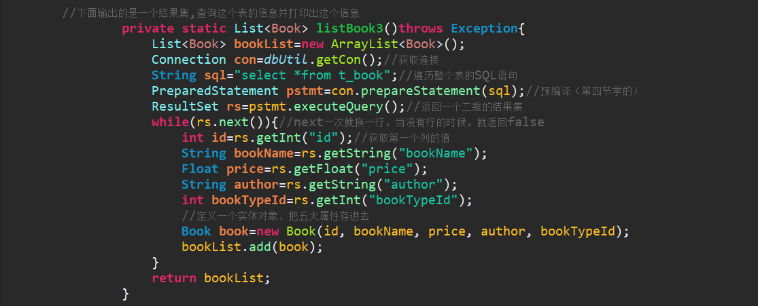The width and height of the screenshot is (758, 306).
Task: Click the string literal "id"
Action: pos(324,138)
